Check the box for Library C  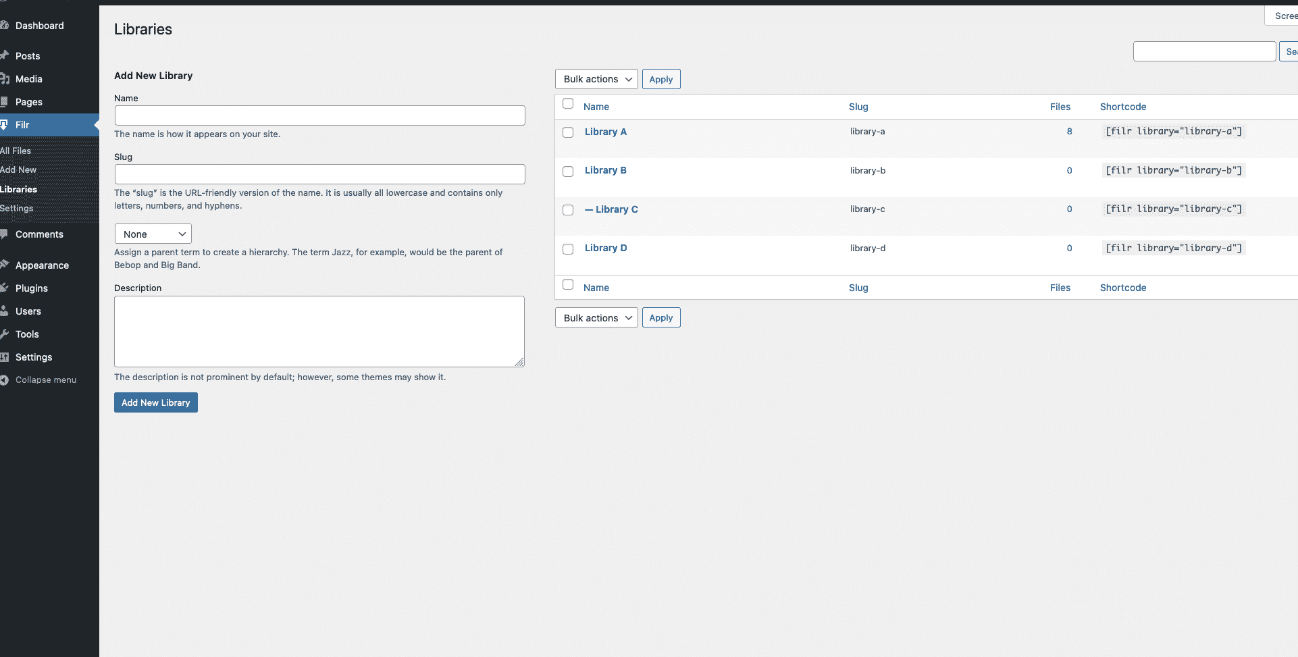[568, 210]
